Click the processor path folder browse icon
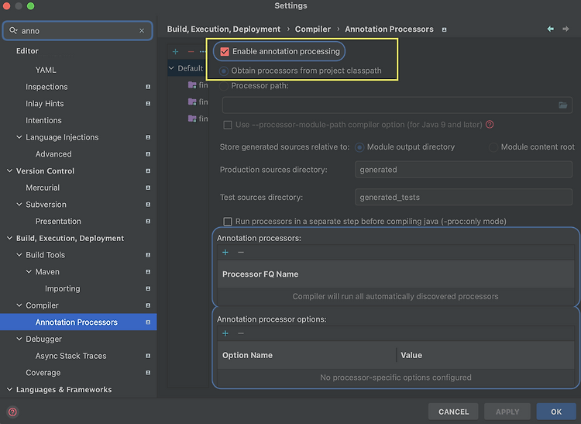The height and width of the screenshot is (424, 581). click(563, 105)
